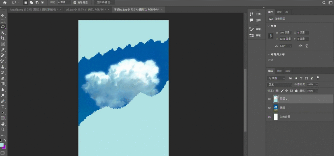Screen dimensions: 334x156
Task: Select the Eraser tool
Action: [3, 78]
